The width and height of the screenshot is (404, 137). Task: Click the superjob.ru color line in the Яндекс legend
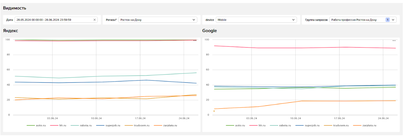point(100,125)
